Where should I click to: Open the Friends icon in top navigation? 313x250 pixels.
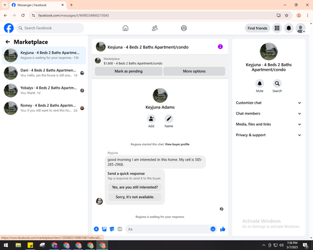155,28
